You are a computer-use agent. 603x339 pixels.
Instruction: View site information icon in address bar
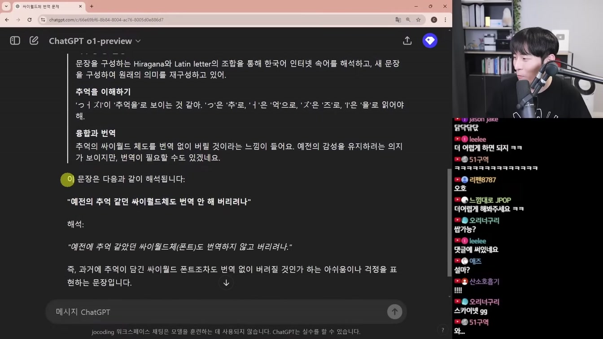[x=43, y=20]
